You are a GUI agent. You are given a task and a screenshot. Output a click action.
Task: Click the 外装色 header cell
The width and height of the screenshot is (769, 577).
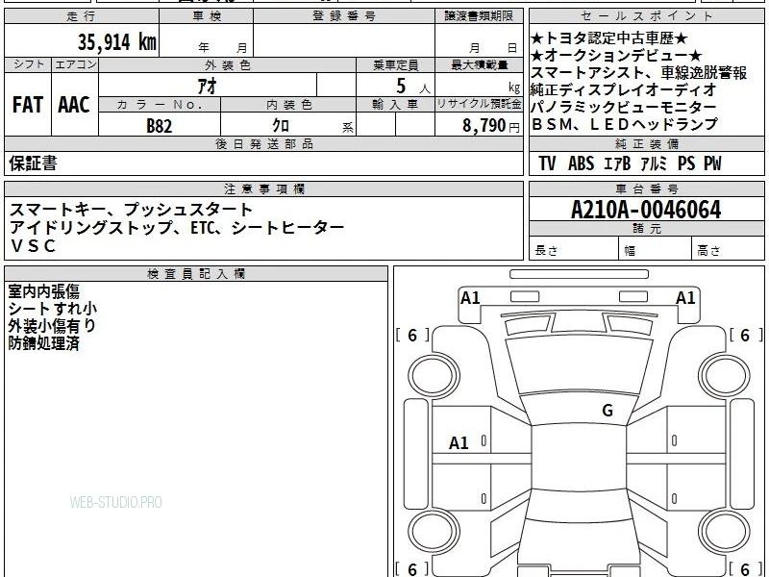pyautogui.click(x=227, y=65)
